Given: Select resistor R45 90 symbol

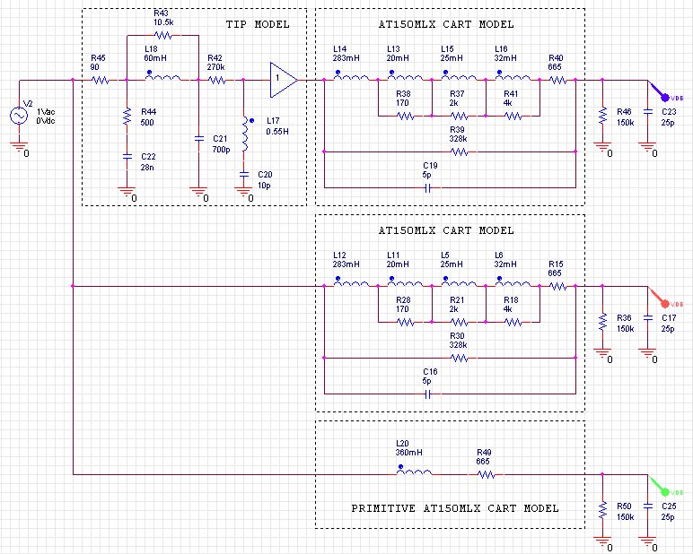Looking at the screenshot, I should 101,81.
